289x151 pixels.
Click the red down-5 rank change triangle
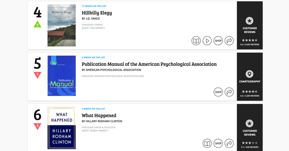coord(38,126)
